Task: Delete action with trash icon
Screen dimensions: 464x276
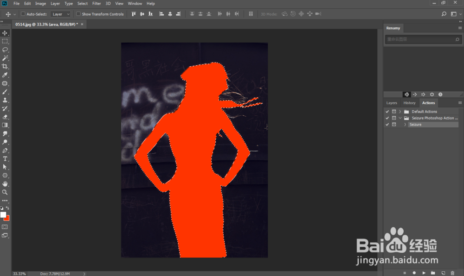Action: 452,273
